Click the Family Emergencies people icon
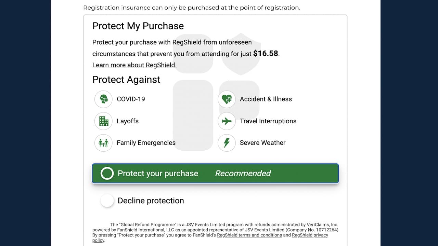The height and width of the screenshot is (246, 438). pos(103,143)
